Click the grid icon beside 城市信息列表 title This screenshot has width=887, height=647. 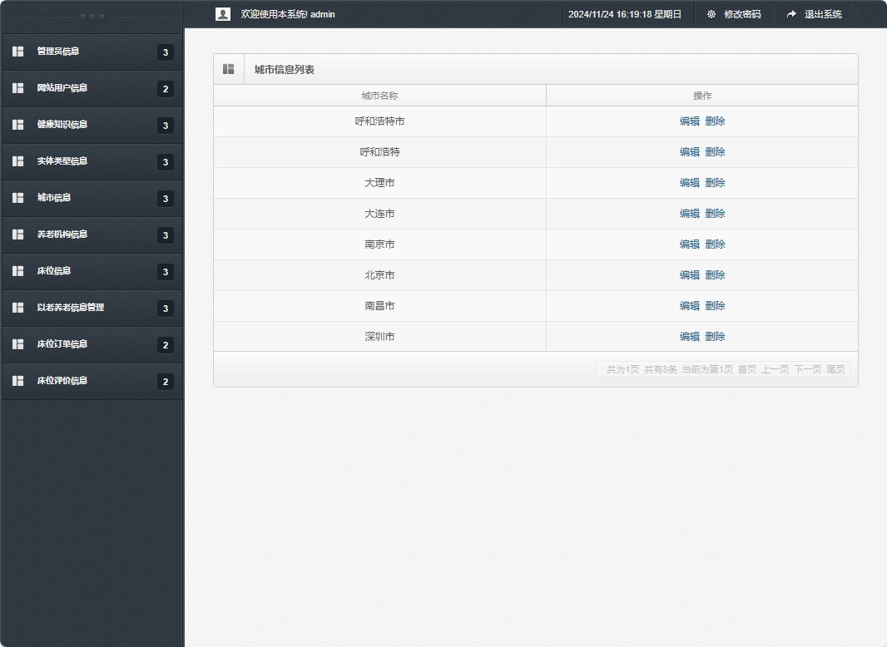229,69
